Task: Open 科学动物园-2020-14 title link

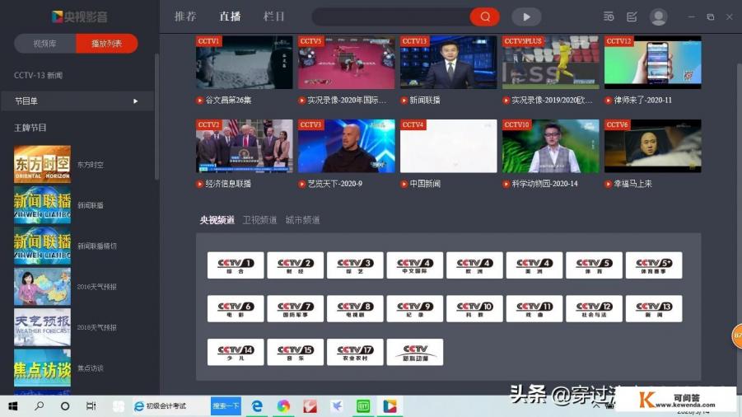Action: (544, 184)
